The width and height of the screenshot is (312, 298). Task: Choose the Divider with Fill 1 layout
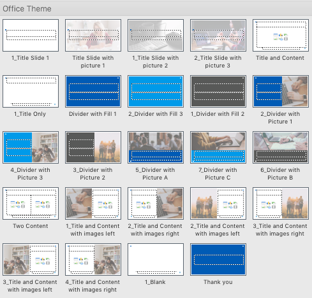pos(93,91)
